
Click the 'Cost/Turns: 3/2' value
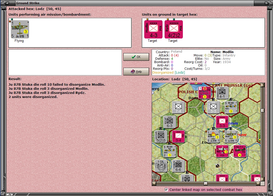pos(197,69)
